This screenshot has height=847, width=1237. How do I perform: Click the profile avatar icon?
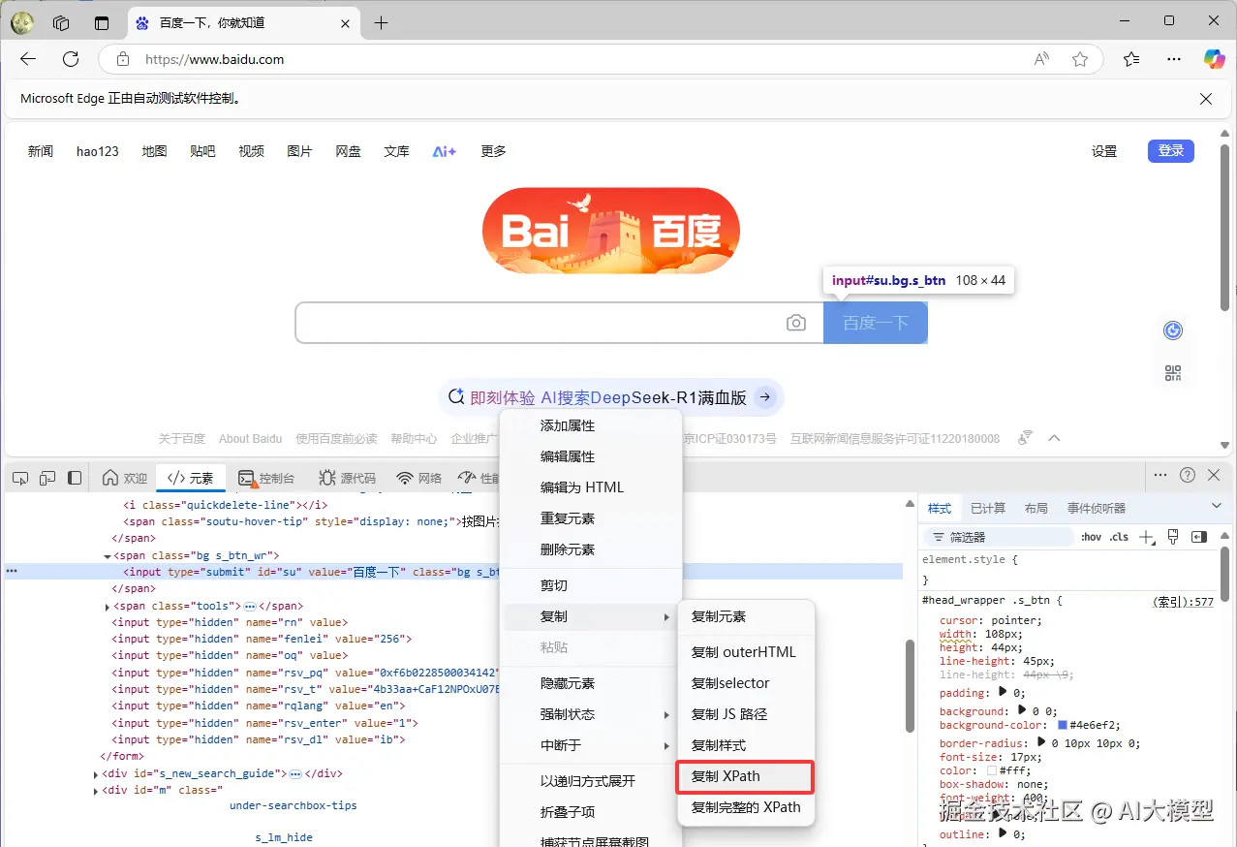click(22, 22)
